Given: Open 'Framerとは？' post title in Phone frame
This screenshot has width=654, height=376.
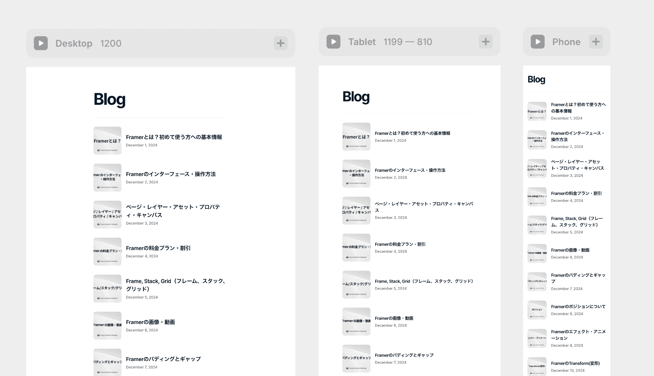Looking at the screenshot, I should coord(578,108).
